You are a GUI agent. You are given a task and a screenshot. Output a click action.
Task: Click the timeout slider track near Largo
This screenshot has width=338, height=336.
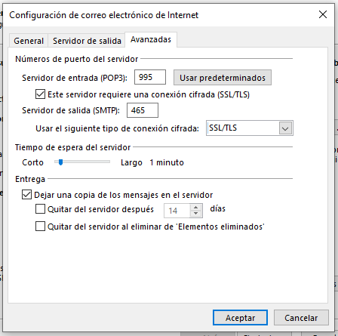(x=106, y=162)
